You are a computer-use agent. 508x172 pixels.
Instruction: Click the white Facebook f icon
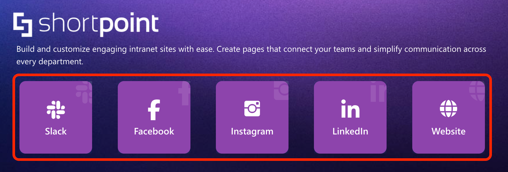tap(154, 110)
